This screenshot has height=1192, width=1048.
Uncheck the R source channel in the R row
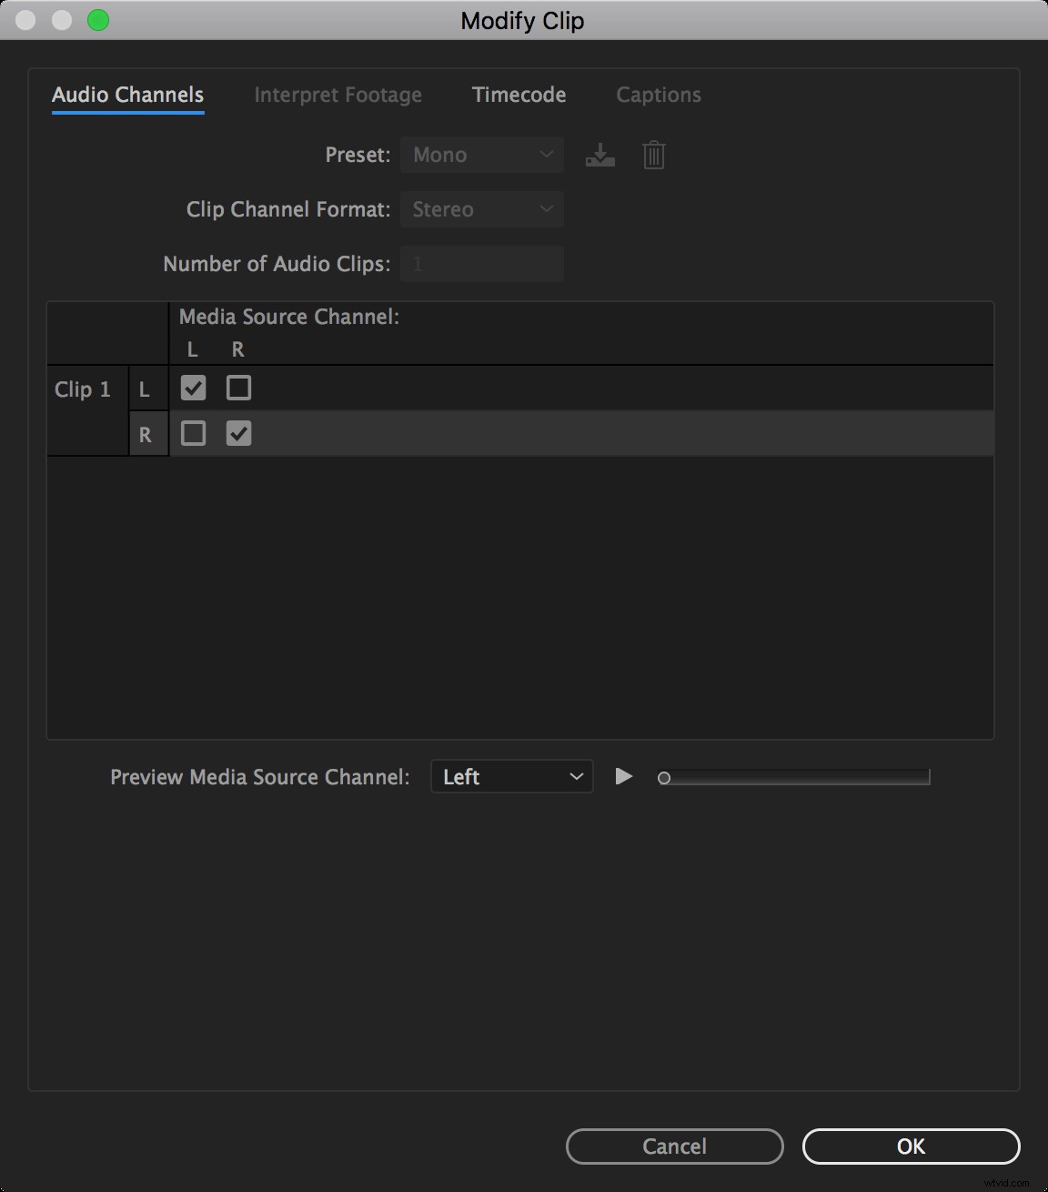point(238,433)
